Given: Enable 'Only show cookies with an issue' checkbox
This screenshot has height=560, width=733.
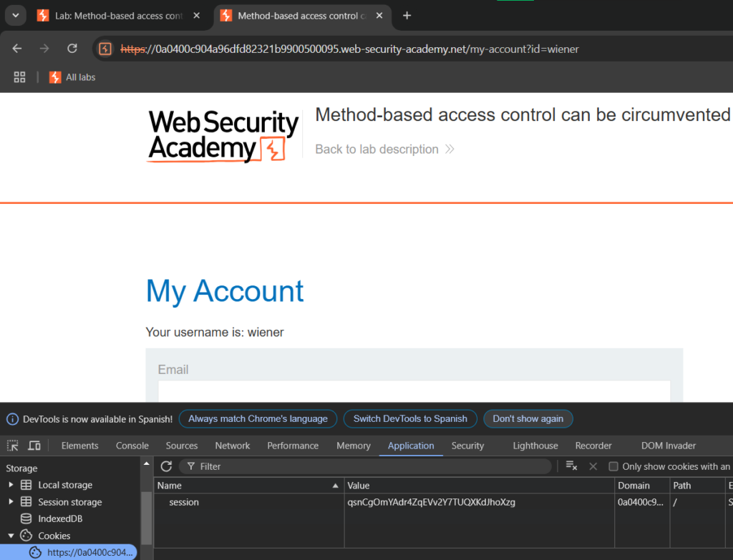Looking at the screenshot, I should pyautogui.click(x=613, y=466).
